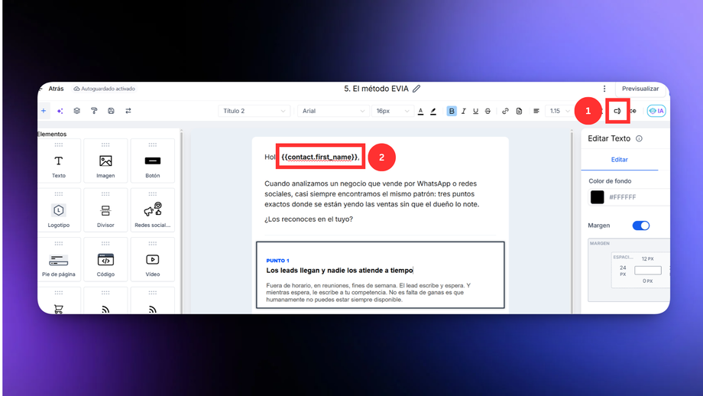Change the text color (underlined A)
703x396 pixels.
pos(420,111)
